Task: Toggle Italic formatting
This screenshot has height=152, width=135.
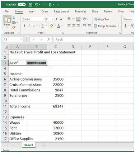Action: coord(29,26)
